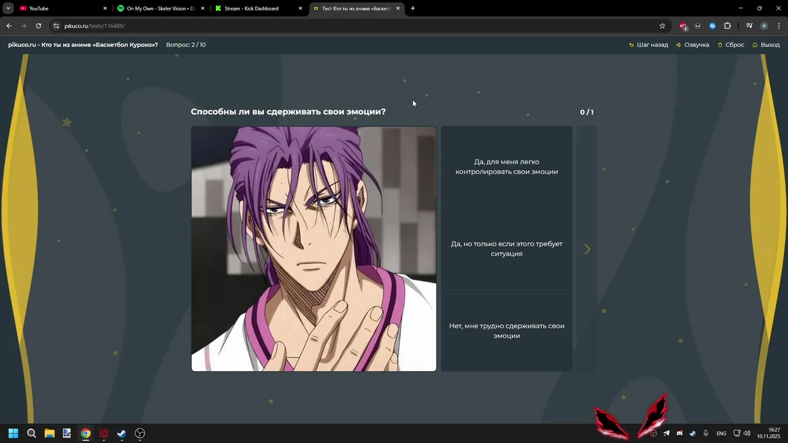Open the Windows Start menu

coord(14,433)
